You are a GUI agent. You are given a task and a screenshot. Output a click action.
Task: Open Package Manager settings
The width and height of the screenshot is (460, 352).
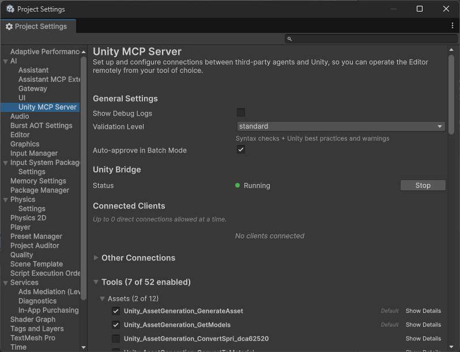[40, 190]
